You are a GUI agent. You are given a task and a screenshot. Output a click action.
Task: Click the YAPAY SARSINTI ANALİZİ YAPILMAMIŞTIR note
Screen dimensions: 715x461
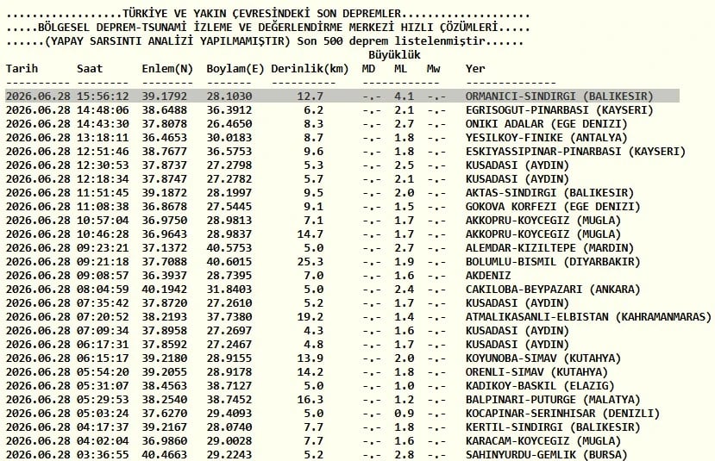tap(168, 41)
